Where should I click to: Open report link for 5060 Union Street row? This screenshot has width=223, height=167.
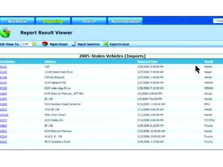[x=4, y=115]
